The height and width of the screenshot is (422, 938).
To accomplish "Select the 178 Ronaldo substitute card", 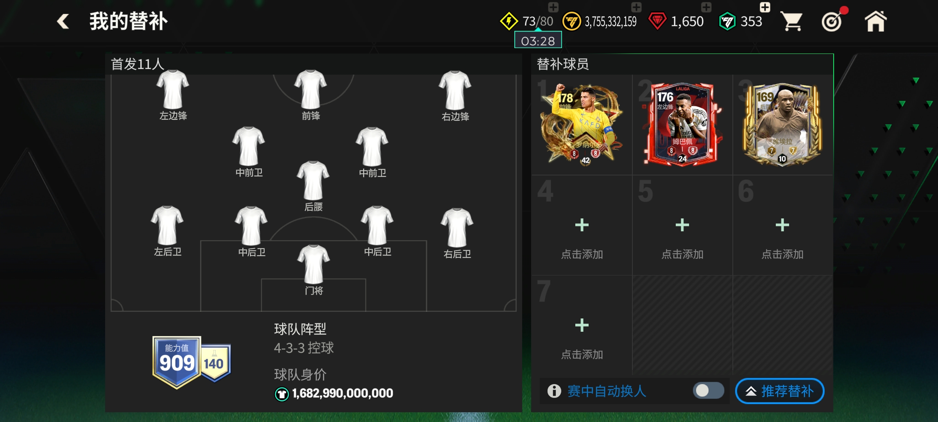I will coord(581,124).
